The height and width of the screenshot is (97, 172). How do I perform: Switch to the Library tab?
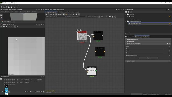point(129,37)
